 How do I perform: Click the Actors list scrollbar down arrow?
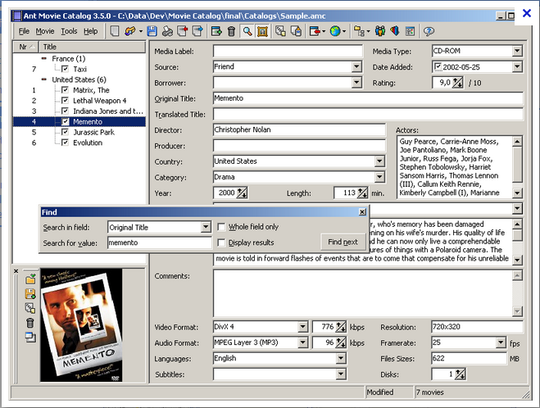(x=517, y=193)
